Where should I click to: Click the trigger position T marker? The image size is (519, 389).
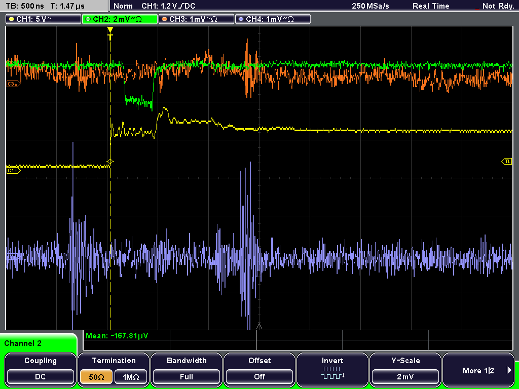click(110, 33)
